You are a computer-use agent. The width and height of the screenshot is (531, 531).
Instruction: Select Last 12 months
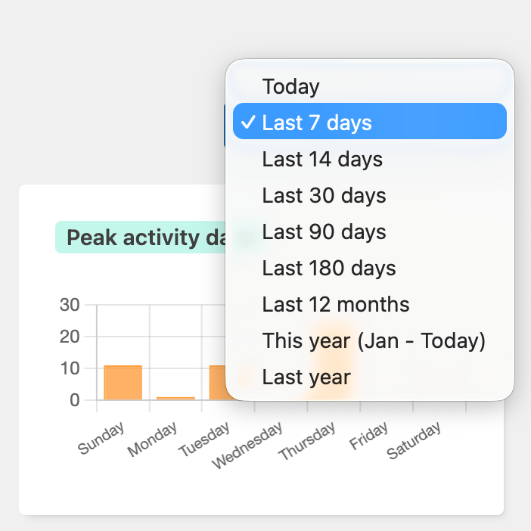[x=336, y=305]
